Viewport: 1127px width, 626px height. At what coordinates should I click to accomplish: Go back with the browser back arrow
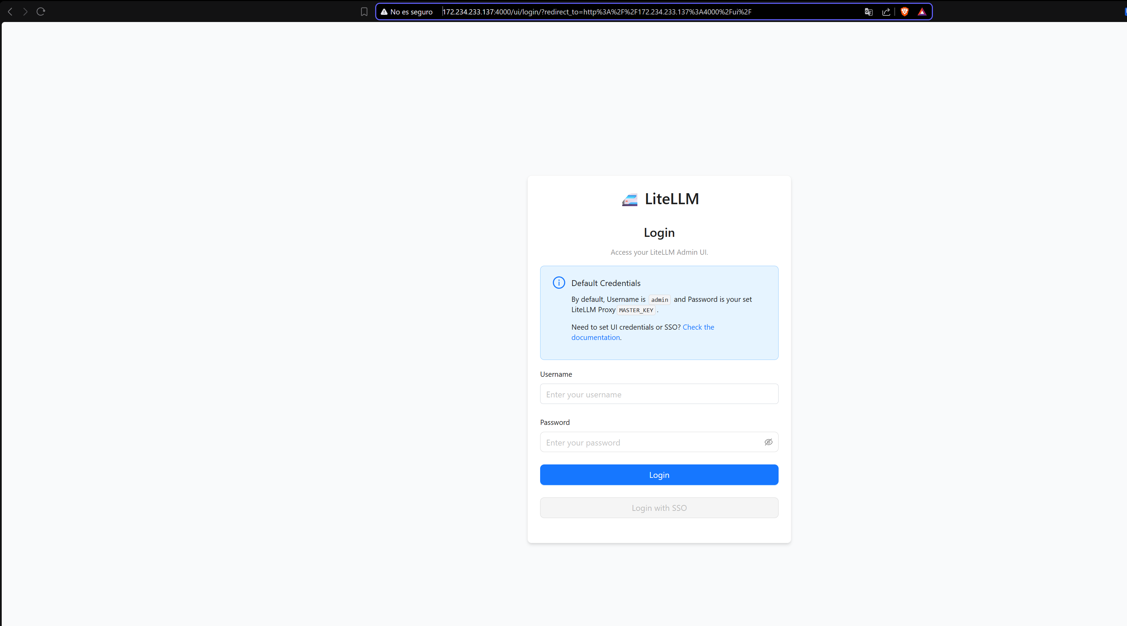coord(10,12)
